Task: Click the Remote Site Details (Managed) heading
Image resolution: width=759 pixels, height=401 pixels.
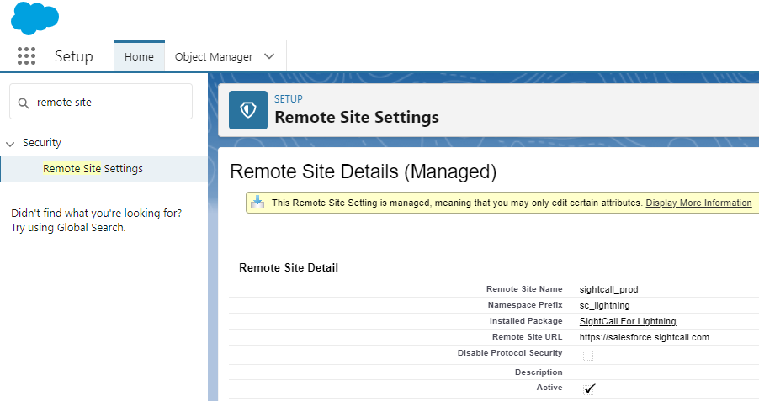Action: [x=363, y=171]
